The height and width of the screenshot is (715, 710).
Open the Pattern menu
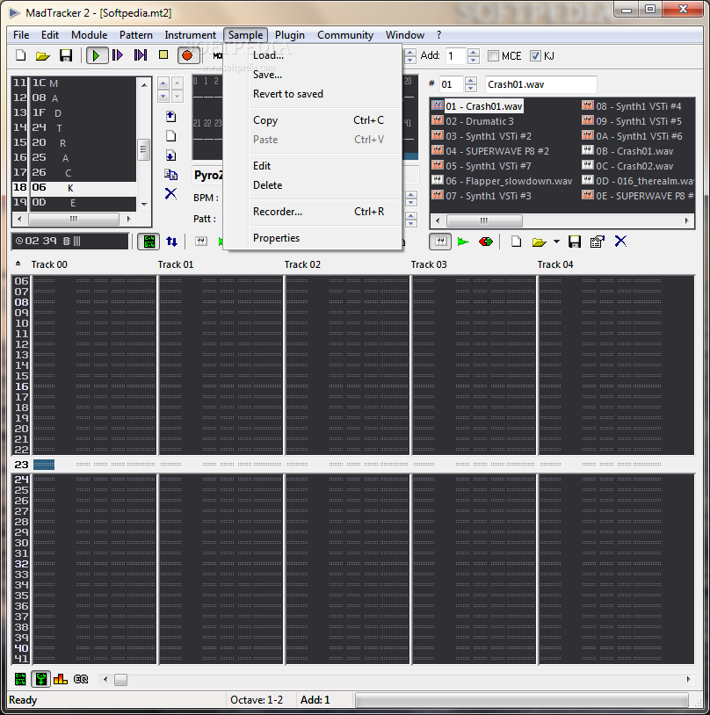(x=136, y=35)
